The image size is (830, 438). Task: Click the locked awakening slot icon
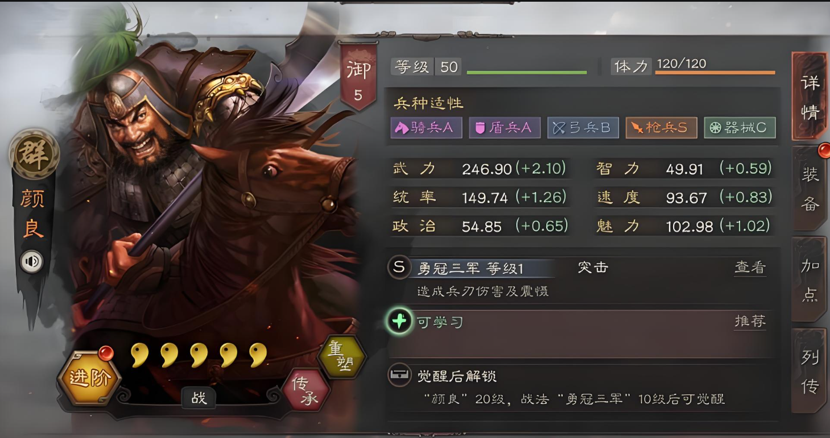(x=399, y=375)
